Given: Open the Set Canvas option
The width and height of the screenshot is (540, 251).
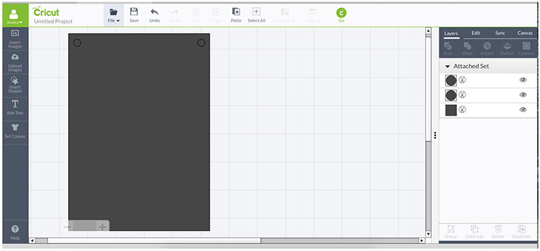Looking at the screenshot, I should 15,131.
